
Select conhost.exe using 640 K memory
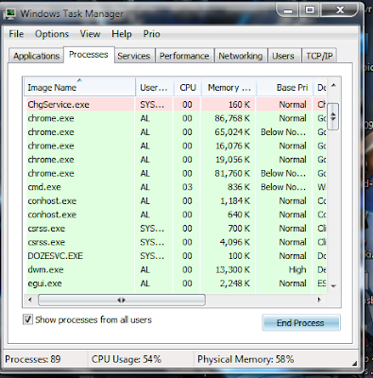tap(176, 215)
